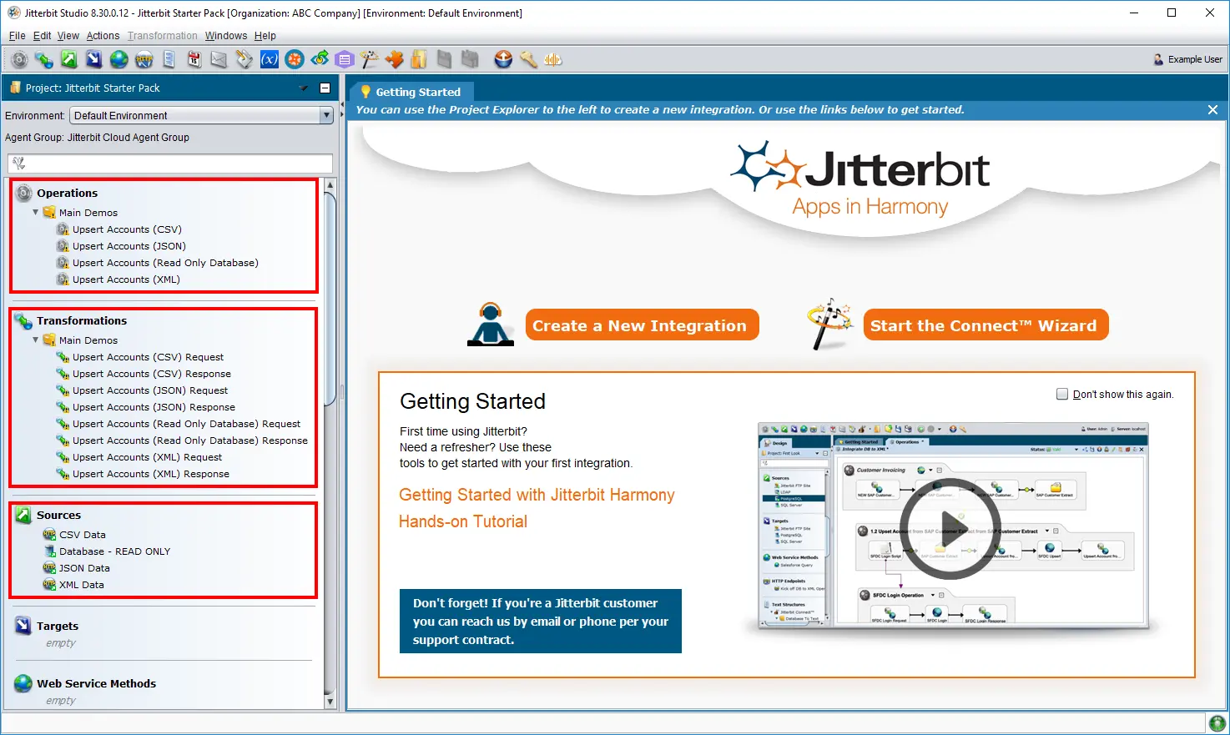Collapse Main Demos folder under Transformations
This screenshot has width=1230, height=735.
coord(36,340)
